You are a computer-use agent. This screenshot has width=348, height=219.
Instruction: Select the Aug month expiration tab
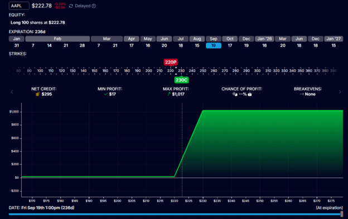(x=197, y=39)
